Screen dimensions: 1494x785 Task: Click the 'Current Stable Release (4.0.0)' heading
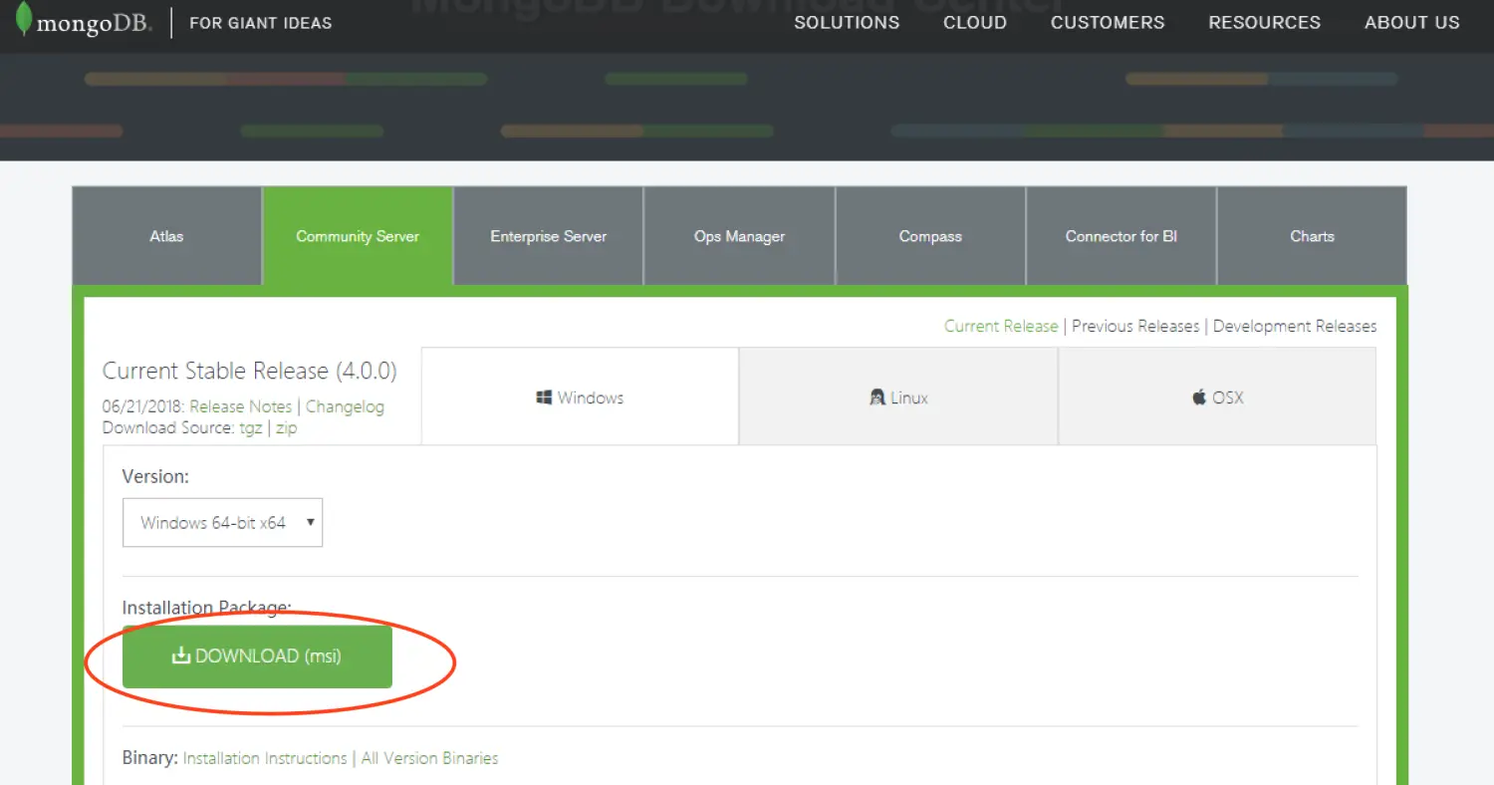coord(250,371)
